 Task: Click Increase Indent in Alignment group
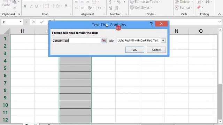(x=82, y=8)
